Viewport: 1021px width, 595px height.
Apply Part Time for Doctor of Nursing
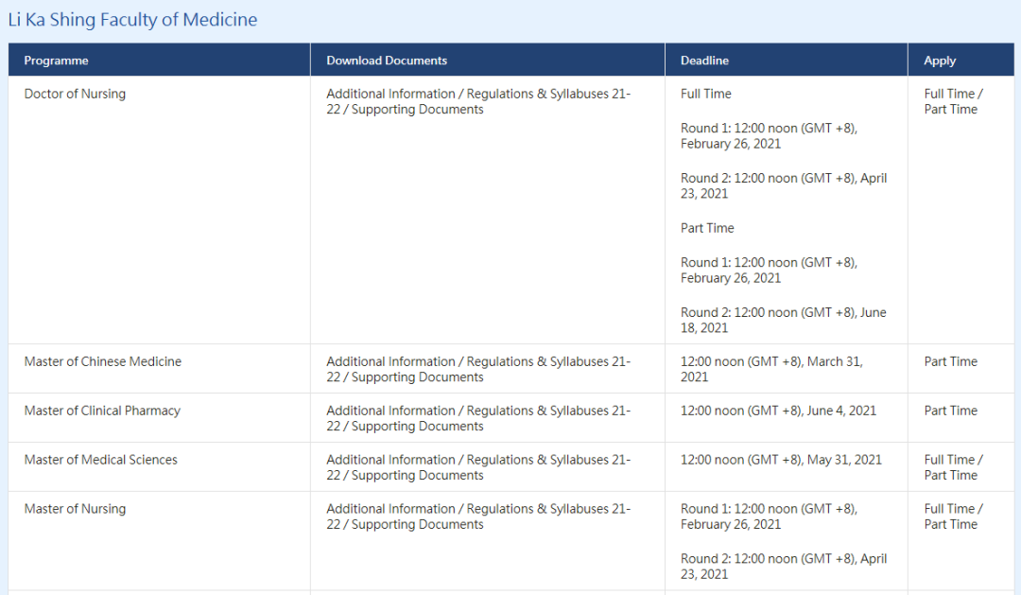tap(951, 110)
